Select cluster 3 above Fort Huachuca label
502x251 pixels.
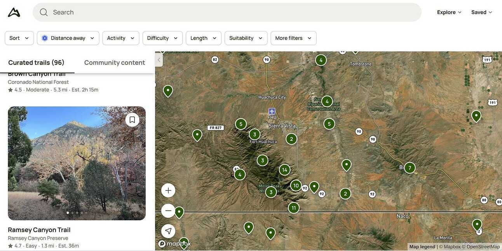point(254,134)
